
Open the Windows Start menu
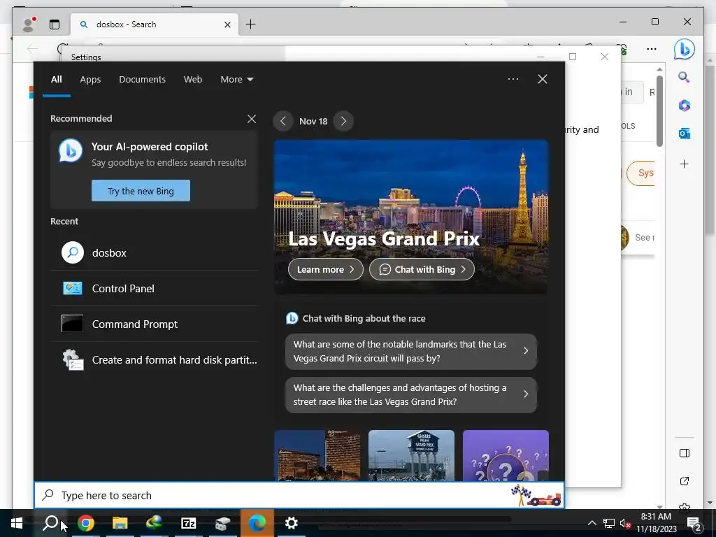click(x=17, y=523)
